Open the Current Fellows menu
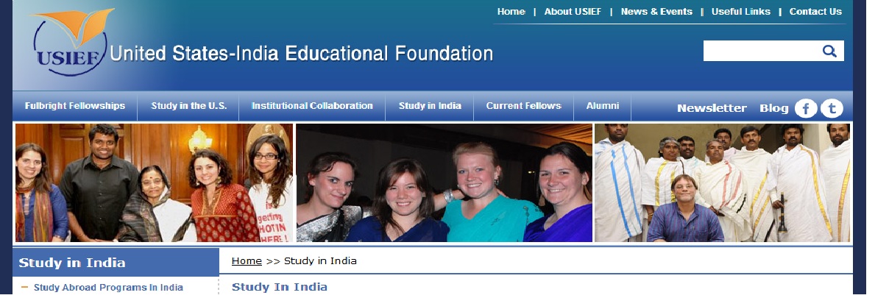This screenshot has width=889, height=298. pos(523,106)
